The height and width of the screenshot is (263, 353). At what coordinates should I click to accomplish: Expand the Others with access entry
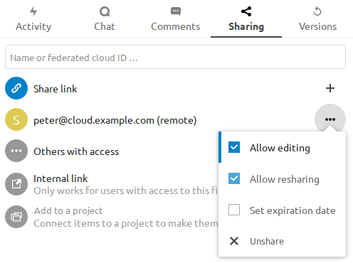click(x=76, y=151)
